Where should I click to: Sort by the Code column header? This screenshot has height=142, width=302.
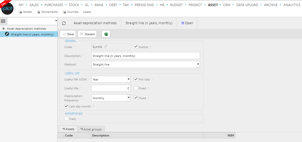tap(77, 136)
